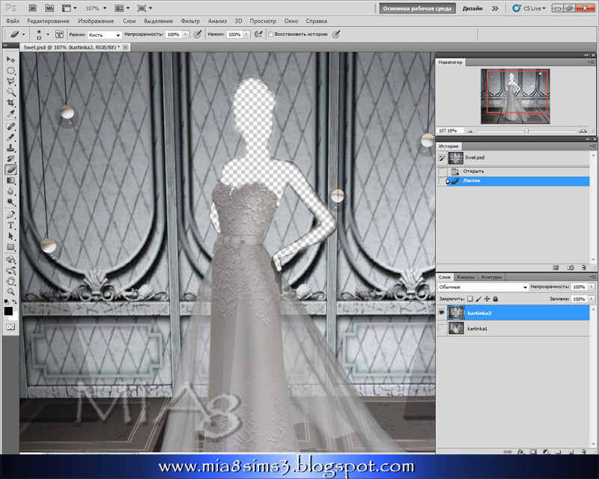Select the Clone Stamp tool
The height and width of the screenshot is (479, 599).
10,148
